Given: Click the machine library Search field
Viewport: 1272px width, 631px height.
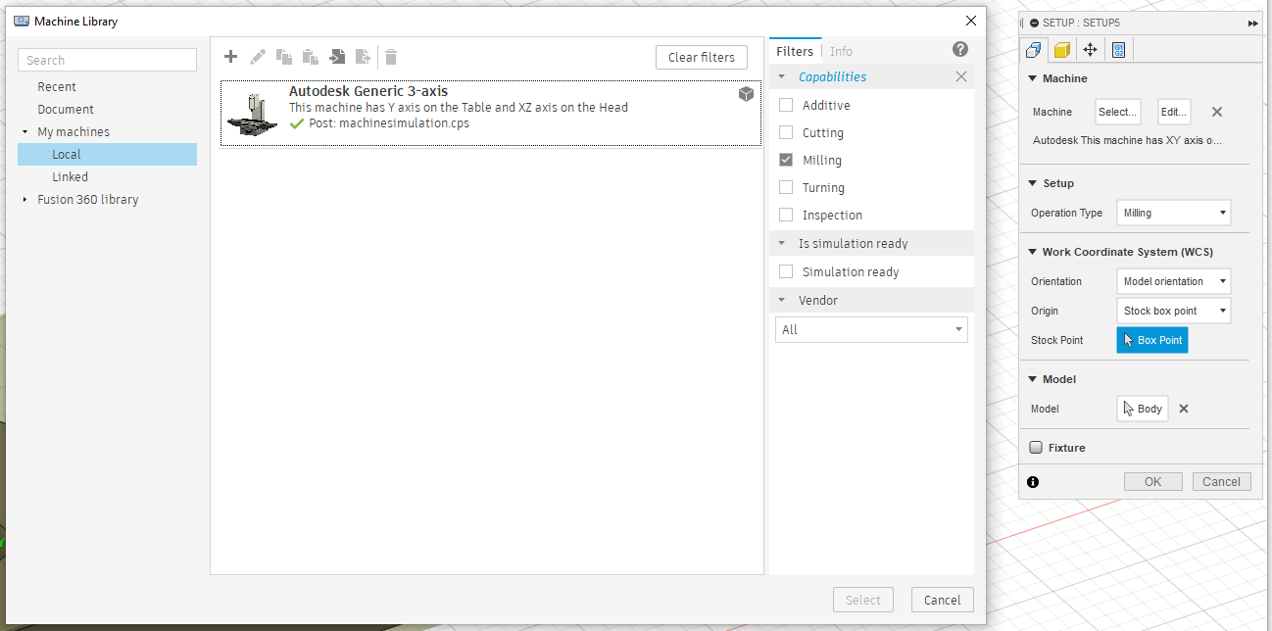Looking at the screenshot, I should (108, 60).
